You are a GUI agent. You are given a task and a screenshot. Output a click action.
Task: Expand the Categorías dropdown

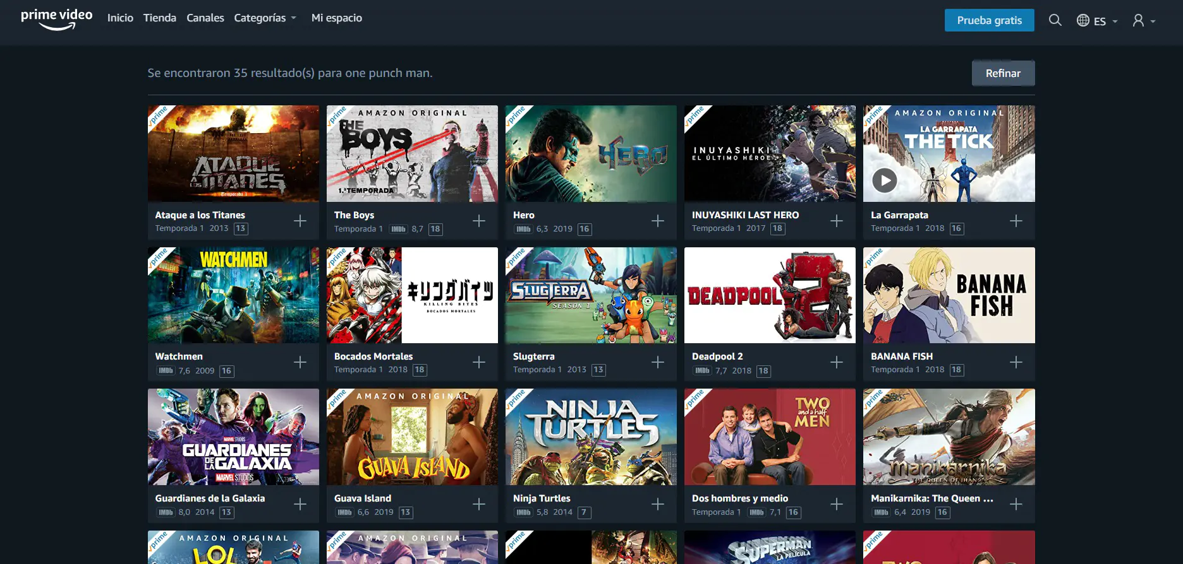(x=265, y=18)
